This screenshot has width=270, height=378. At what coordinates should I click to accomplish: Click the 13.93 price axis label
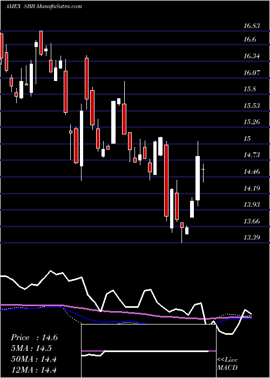[252, 205]
